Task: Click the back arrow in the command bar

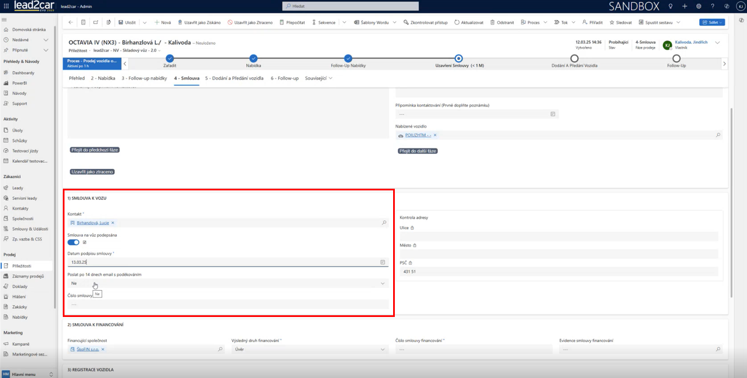Action: tap(71, 22)
